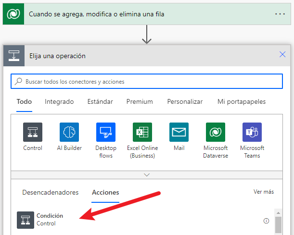Screen dimensions: 294x235
Task: Switch to the Acciones tab
Action: [x=105, y=192]
